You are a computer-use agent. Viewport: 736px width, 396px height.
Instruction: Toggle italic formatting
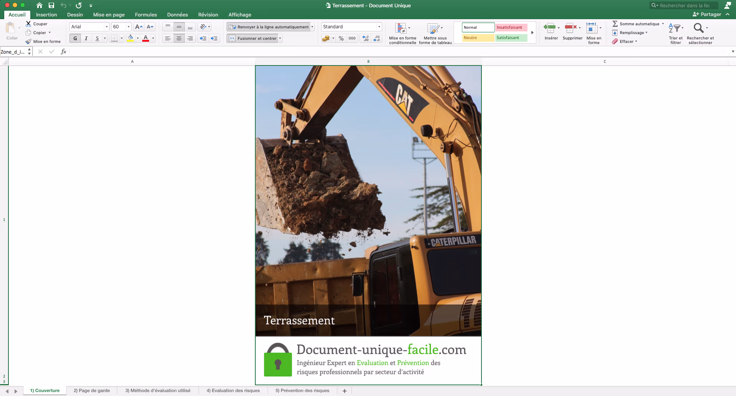pos(86,38)
